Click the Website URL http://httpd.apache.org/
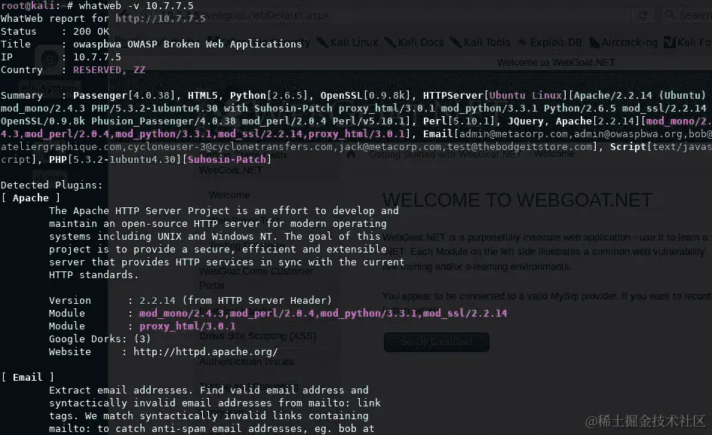712x435 pixels. (x=205, y=351)
